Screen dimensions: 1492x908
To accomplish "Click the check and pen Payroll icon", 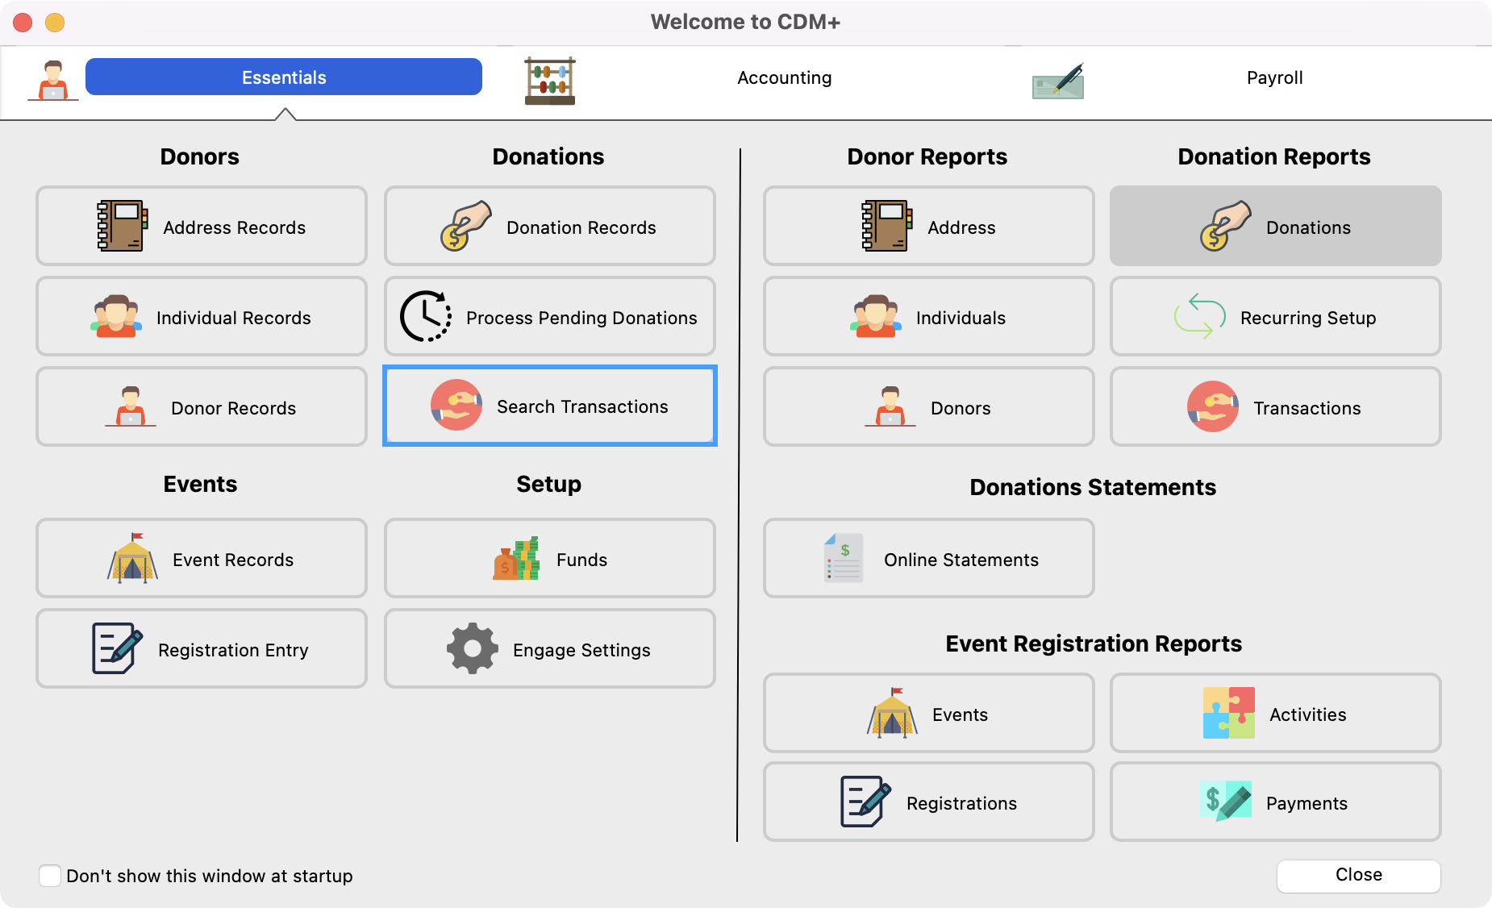I will pos(1058,81).
